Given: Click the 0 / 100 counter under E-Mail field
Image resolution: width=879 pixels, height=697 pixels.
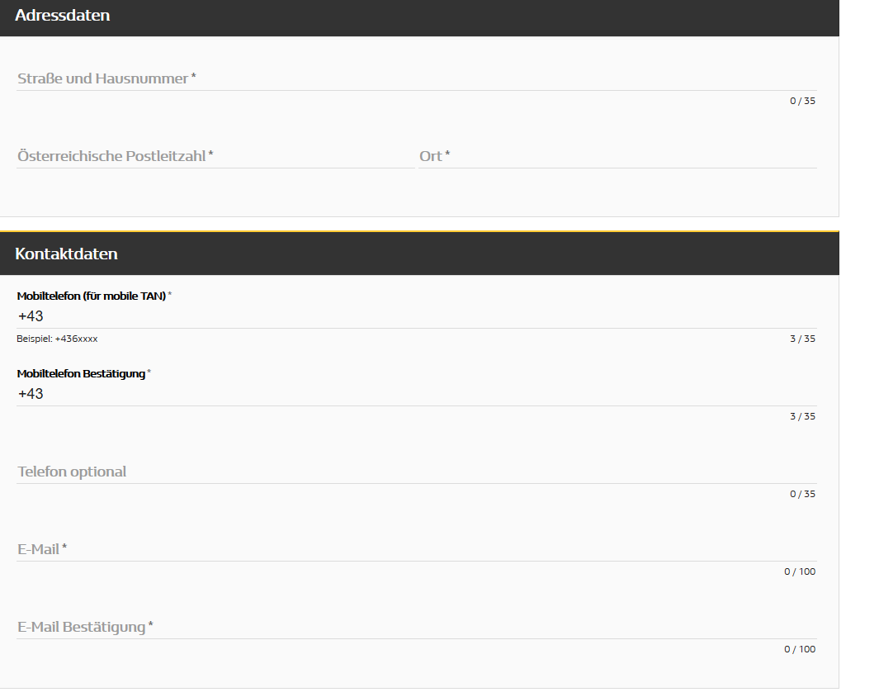Looking at the screenshot, I should [x=800, y=571].
